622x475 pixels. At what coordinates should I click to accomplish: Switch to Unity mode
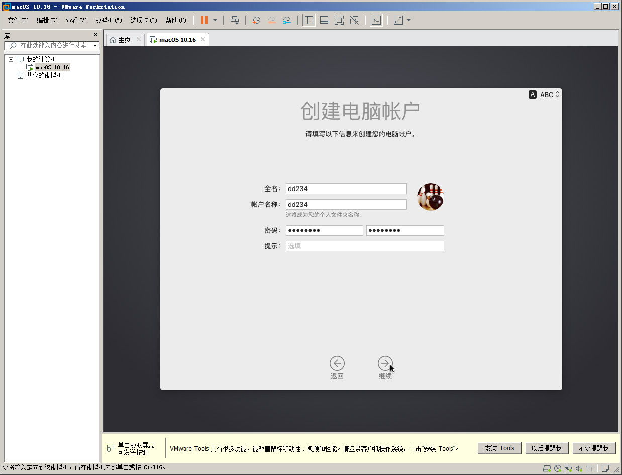click(x=354, y=20)
